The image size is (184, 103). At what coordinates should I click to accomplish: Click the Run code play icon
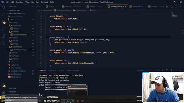(167, 7)
